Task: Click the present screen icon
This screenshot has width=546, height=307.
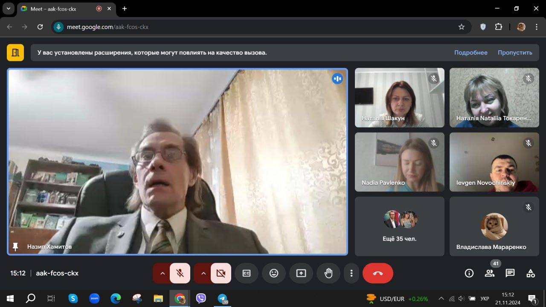Action: point(301,273)
